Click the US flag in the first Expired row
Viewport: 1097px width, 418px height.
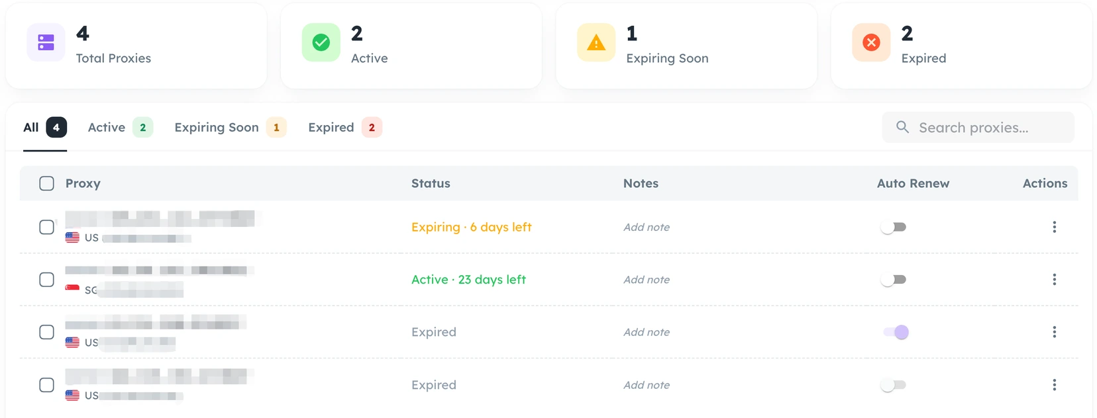point(72,343)
